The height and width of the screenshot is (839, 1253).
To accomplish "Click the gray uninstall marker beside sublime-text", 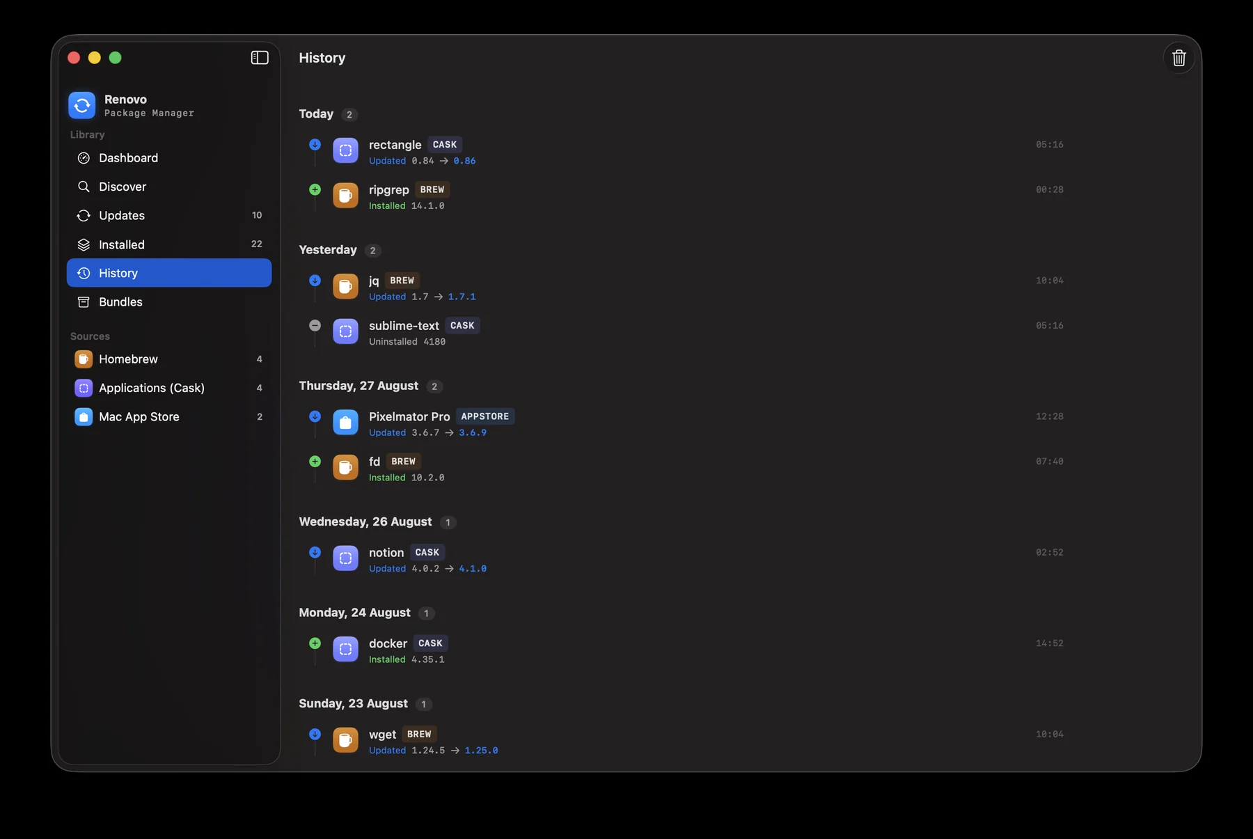I will (x=315, y=325).
